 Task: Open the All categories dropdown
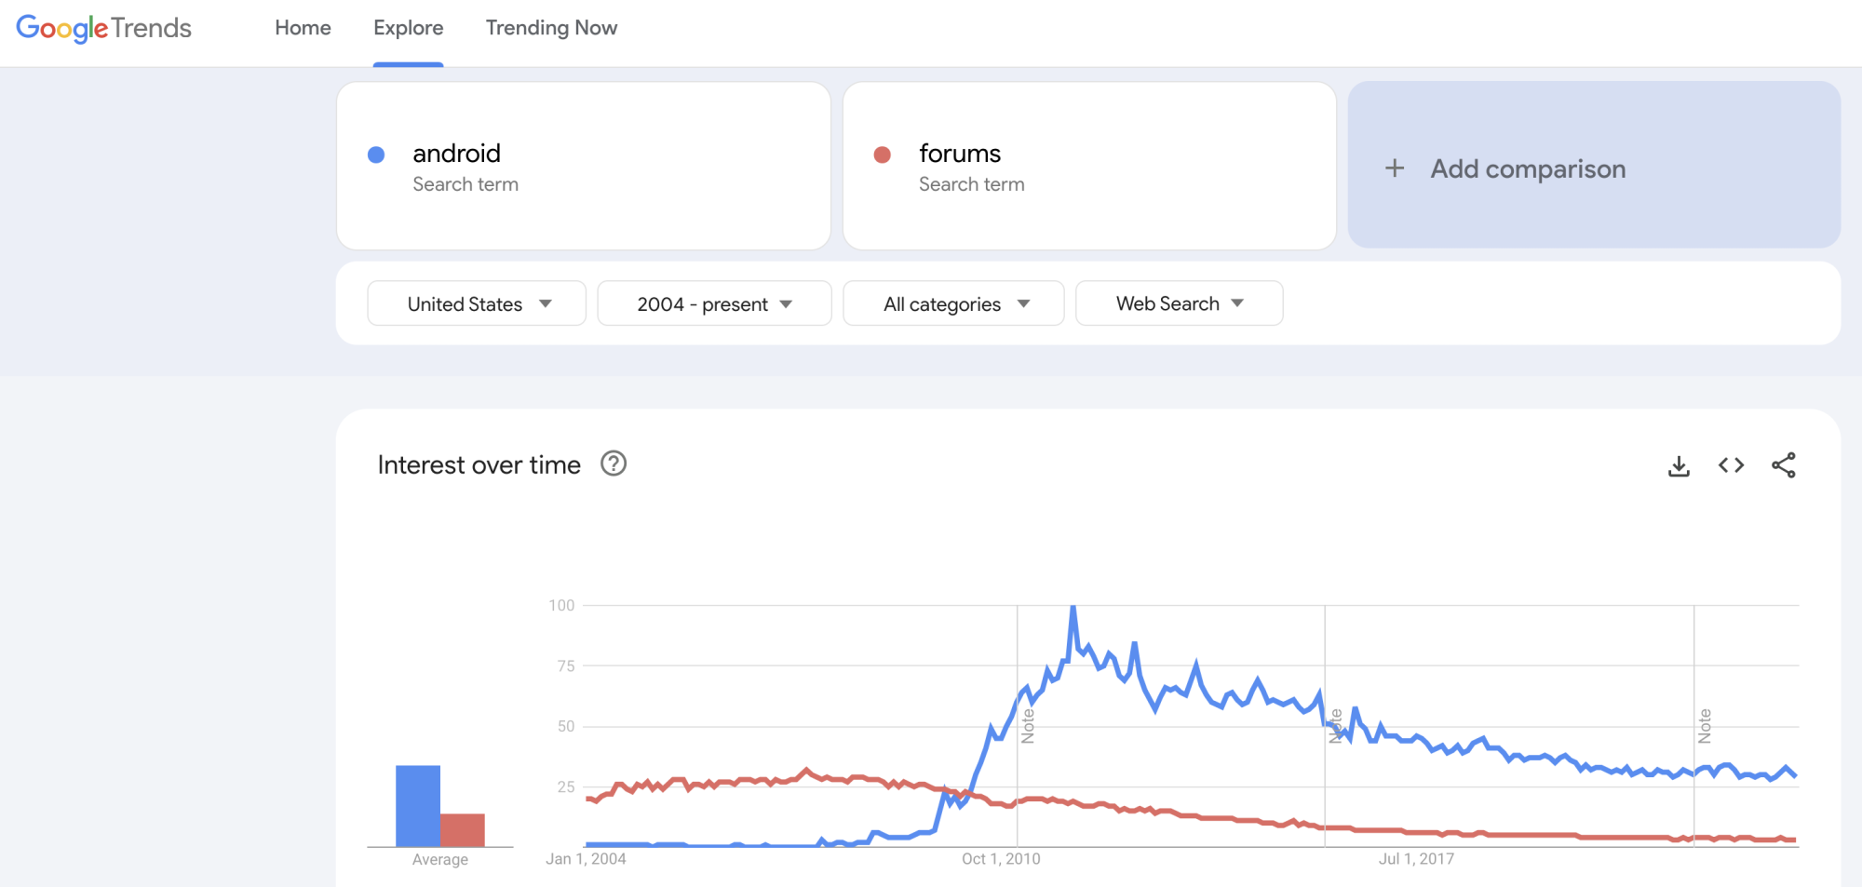(x=953, y=303)
